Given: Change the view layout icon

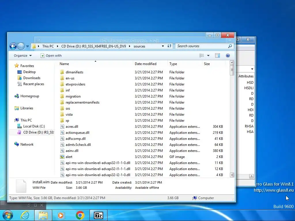Looking at the screenshot, I should tap(201, 56).
